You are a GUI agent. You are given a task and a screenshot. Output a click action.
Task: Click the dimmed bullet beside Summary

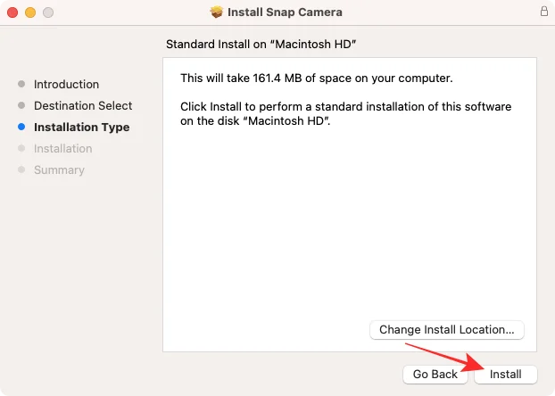(x=21, y=170)
